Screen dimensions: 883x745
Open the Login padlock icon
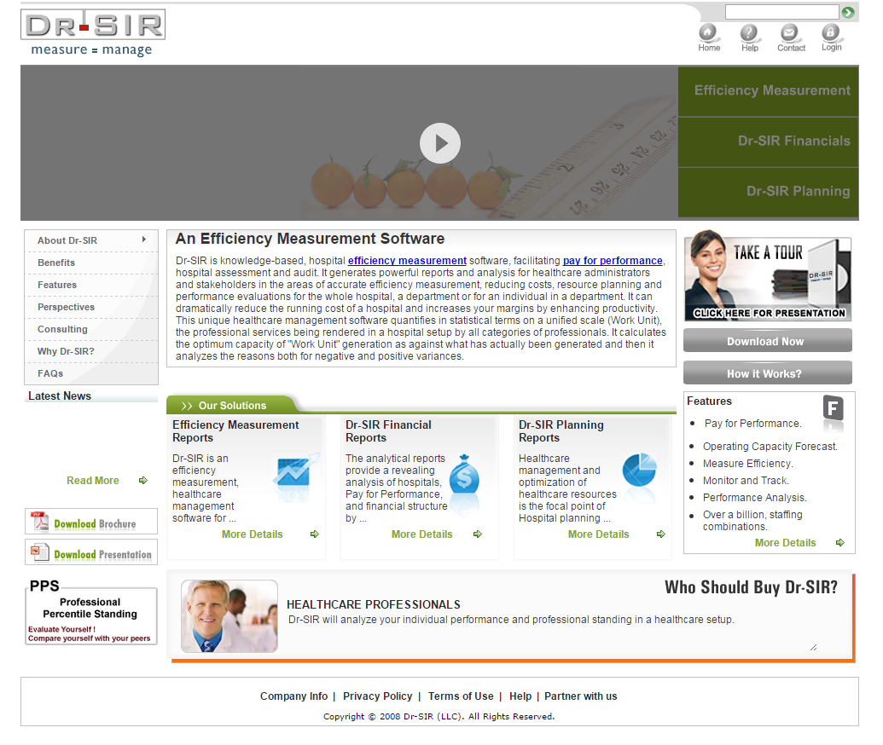pyautogui.click(x=831, y=32)
